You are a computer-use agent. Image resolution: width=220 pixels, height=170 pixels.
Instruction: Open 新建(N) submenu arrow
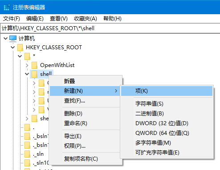pyautogui.click(x=116, y=91)
